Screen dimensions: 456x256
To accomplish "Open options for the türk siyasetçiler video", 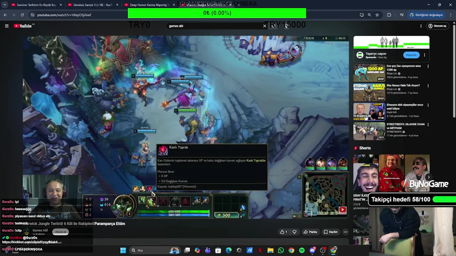I will tap(428, 105).
